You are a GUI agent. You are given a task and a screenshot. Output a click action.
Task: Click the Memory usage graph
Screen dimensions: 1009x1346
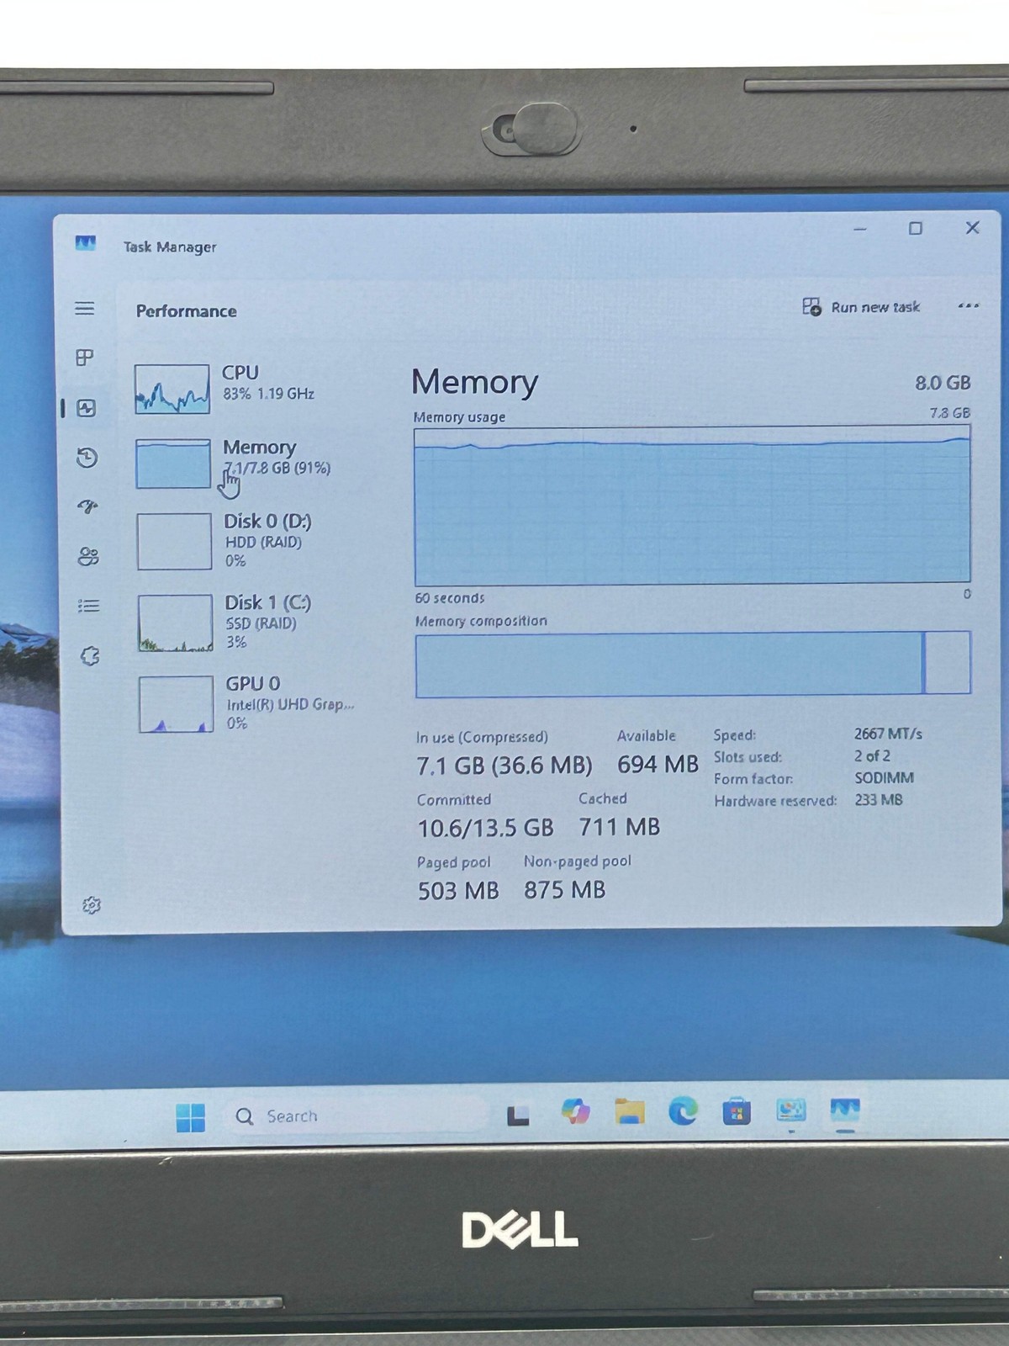pos(692,506)
